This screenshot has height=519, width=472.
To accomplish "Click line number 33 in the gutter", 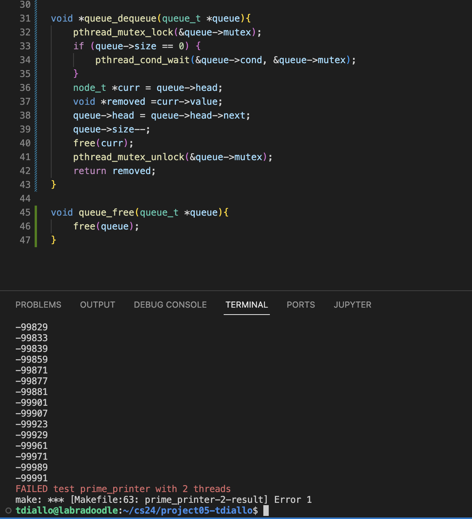I will [x=25, y=46].
